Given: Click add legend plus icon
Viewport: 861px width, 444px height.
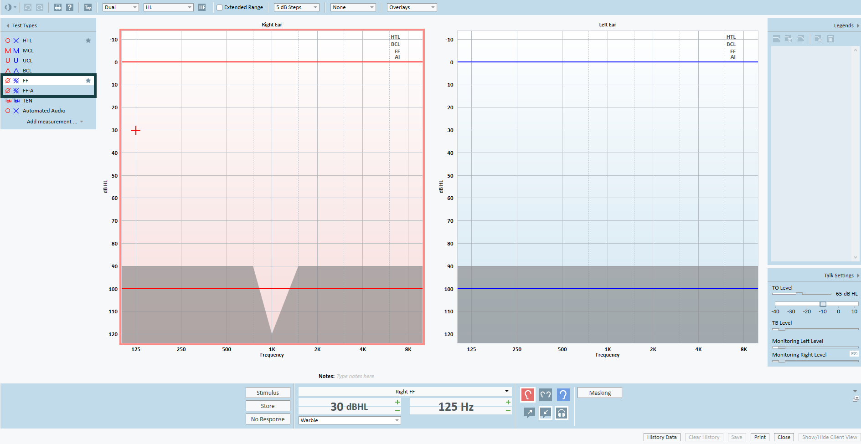Looking at the screenshot, I should coord(818,39).
